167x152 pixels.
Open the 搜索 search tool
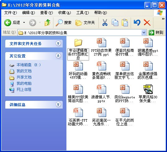click(x=63, y=23)
